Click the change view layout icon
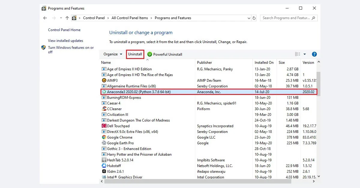Viewport: 360px width, 188px height. [x=297, y=54]
